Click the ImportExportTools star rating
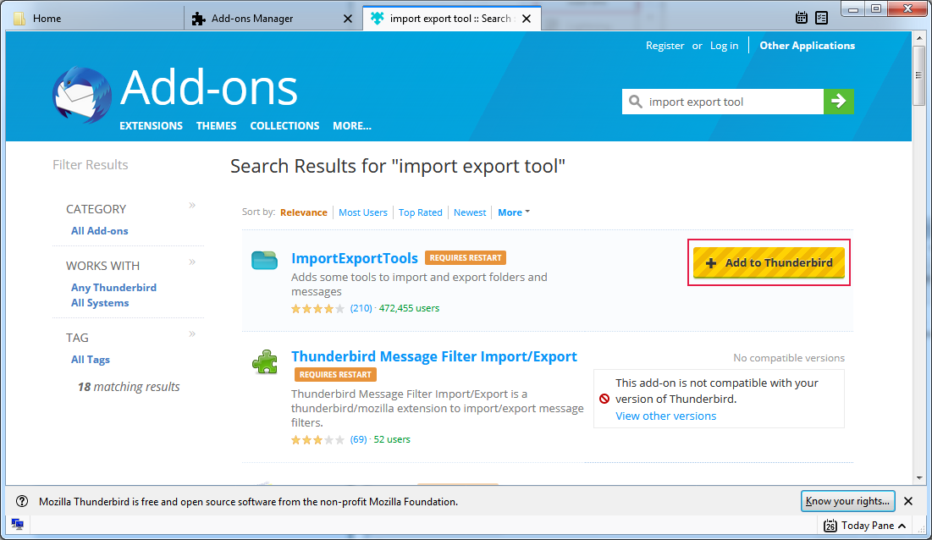The height and width of the screenshot is (540, 932). 317,308
